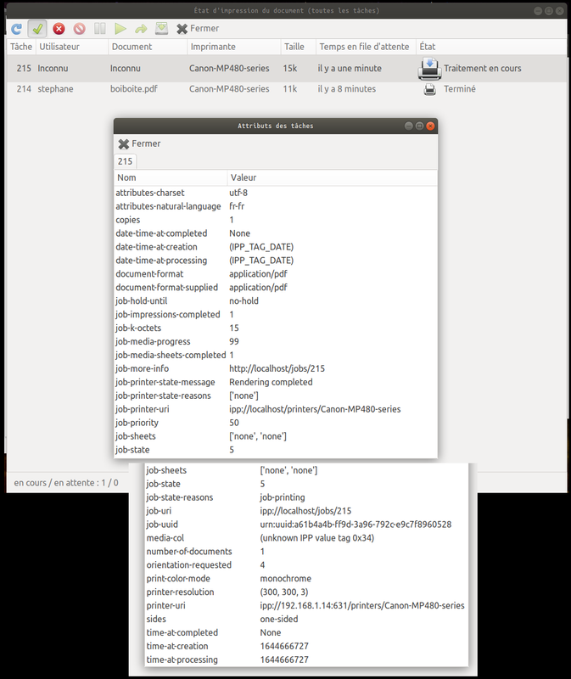The image size is (571, 679).
Task: Click the Nom column header
Action: [171, 177]
